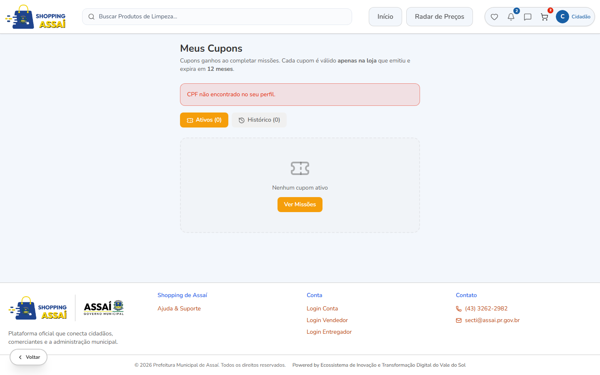This screenshot has width=600, height=375.
Task: Click the email envelope icon
Action: point(459,320)
